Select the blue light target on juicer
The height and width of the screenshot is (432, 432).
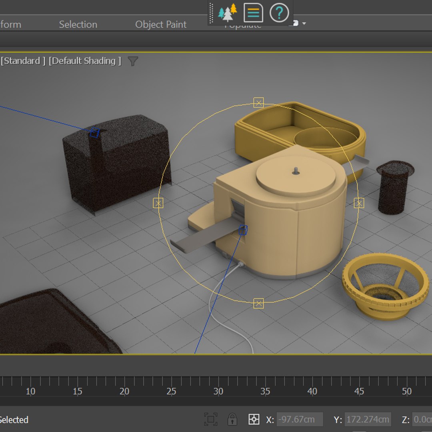coord(243,230)
